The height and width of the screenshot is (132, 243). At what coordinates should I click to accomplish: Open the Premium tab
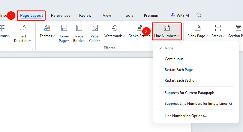151,16
